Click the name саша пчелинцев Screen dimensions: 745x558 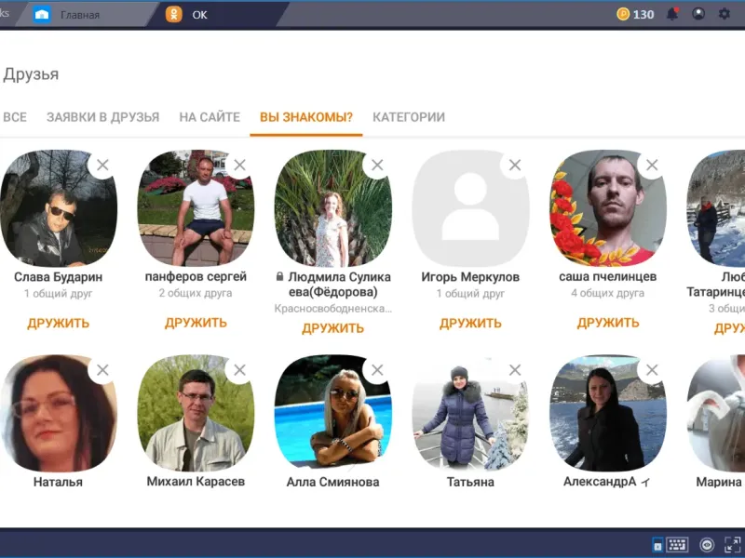tap(608, 276)
